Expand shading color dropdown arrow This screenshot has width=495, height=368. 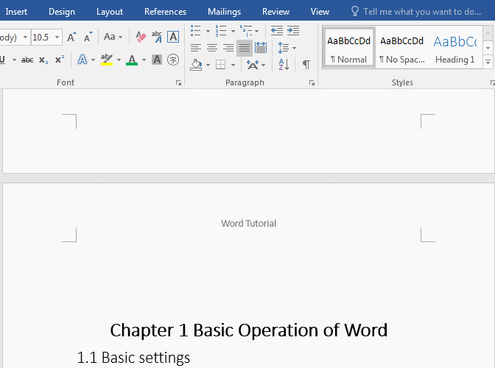pyautogui.click(x=208, y=66)
